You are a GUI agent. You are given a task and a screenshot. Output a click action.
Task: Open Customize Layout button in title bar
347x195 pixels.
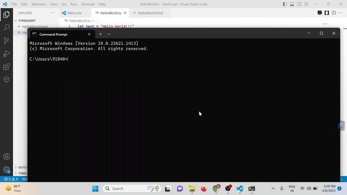[x=306, y=4]
